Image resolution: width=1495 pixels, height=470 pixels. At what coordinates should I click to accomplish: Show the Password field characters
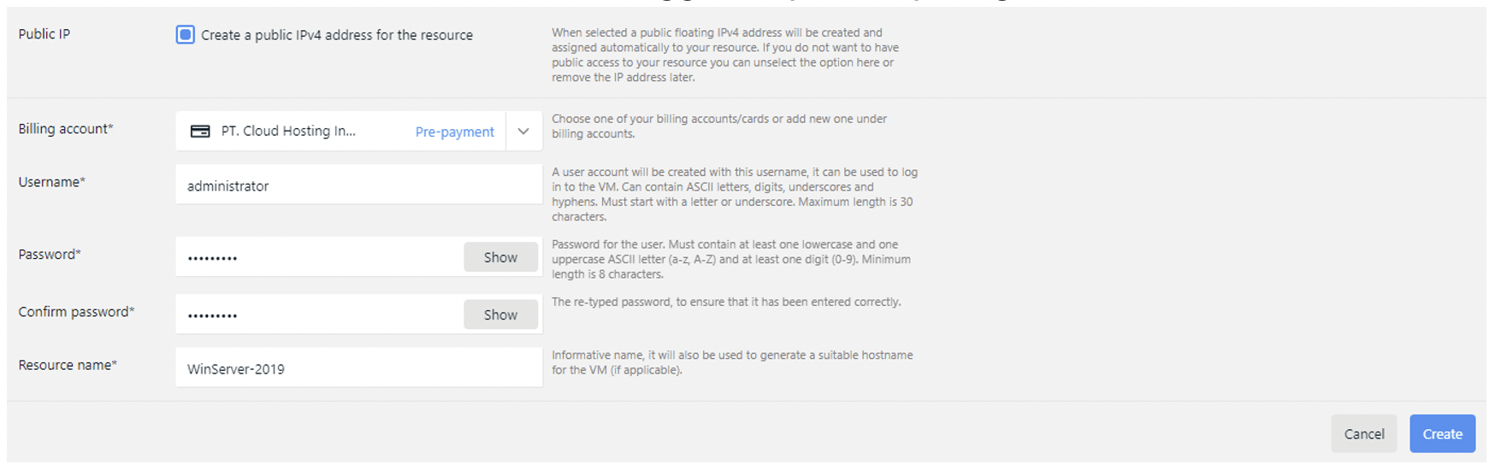coord(500,257)
